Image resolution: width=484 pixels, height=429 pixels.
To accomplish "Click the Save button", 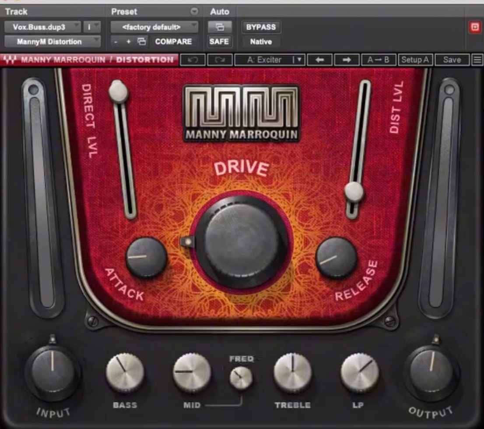I will click(452, 60).
